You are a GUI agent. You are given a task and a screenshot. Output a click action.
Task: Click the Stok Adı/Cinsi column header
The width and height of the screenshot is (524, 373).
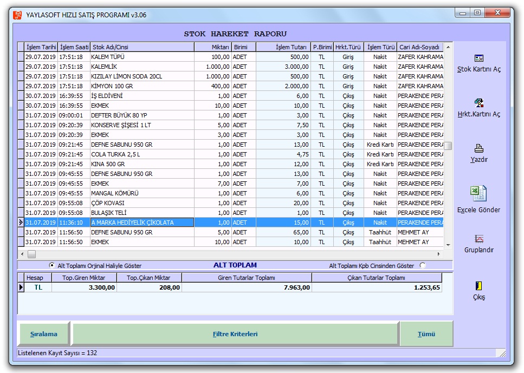[x=142, y=47]
